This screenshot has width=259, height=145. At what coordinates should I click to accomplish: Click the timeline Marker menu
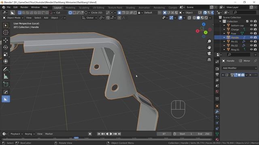click(x=49, y=134)
